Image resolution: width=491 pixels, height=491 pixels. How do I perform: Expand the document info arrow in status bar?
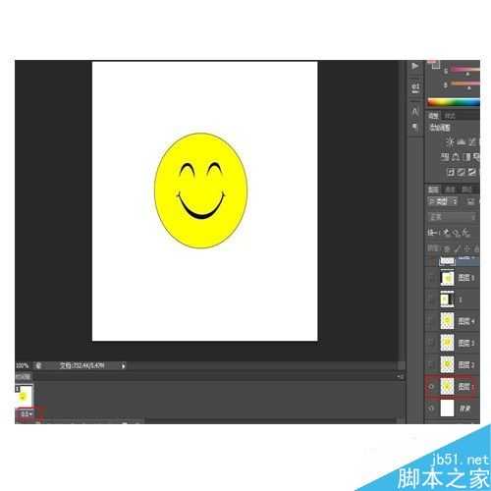point(124,366)
